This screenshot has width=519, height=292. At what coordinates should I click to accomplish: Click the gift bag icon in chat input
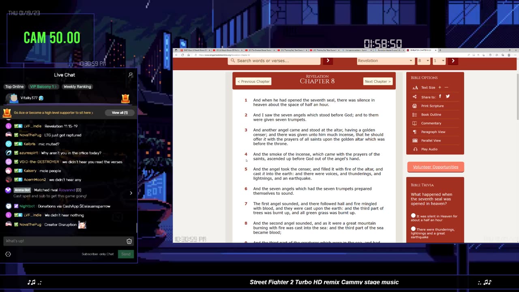129,241
